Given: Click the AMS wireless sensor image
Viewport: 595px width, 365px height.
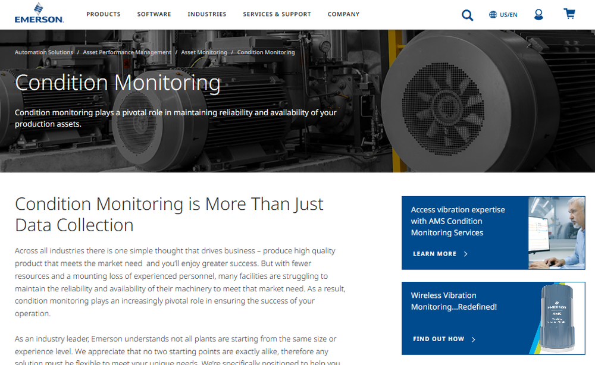Looking at the screenshot, I should (x=557, y=319).
